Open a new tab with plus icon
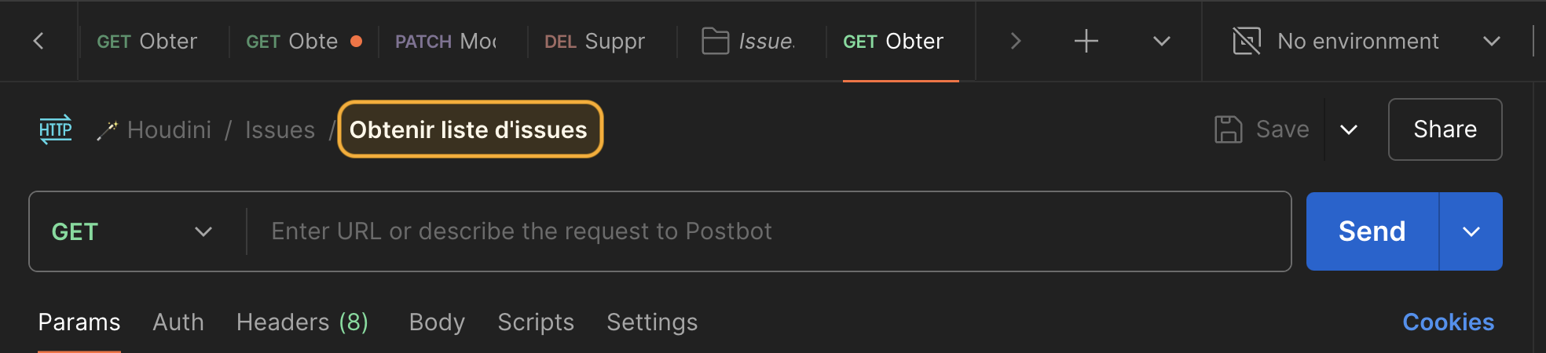Viewport: 1546px width, 353px height. [x=1086, y=41]
